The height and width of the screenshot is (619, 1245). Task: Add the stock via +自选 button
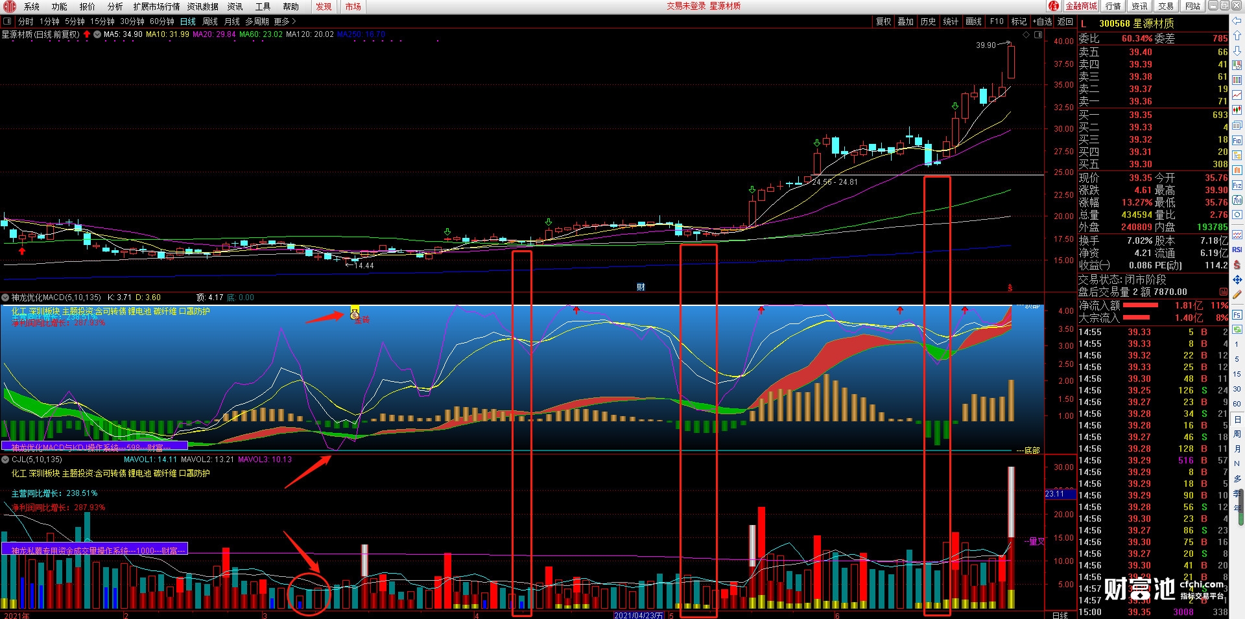click(x=1043, y=21)
